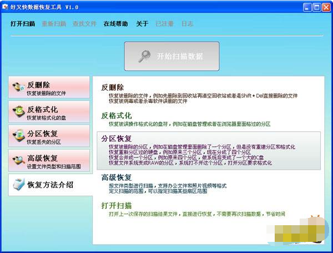Open the 日志 menu item
This screenshot has height=253, width=333.
(187, 24)
